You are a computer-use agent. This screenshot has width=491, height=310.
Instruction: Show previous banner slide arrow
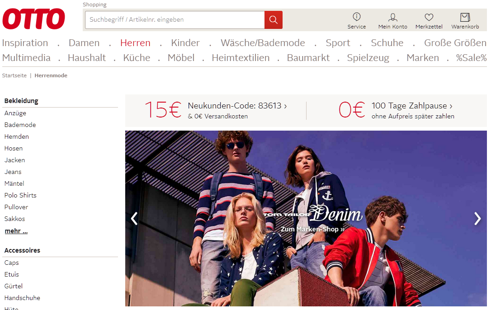coord(134,219)
